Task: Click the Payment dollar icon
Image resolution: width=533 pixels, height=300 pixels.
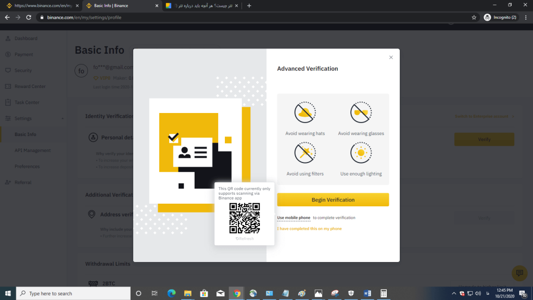Action: [8, 54]
